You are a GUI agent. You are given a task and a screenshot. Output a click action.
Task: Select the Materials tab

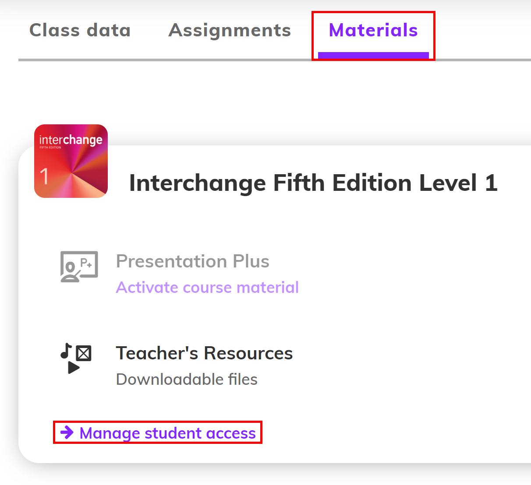373,31
